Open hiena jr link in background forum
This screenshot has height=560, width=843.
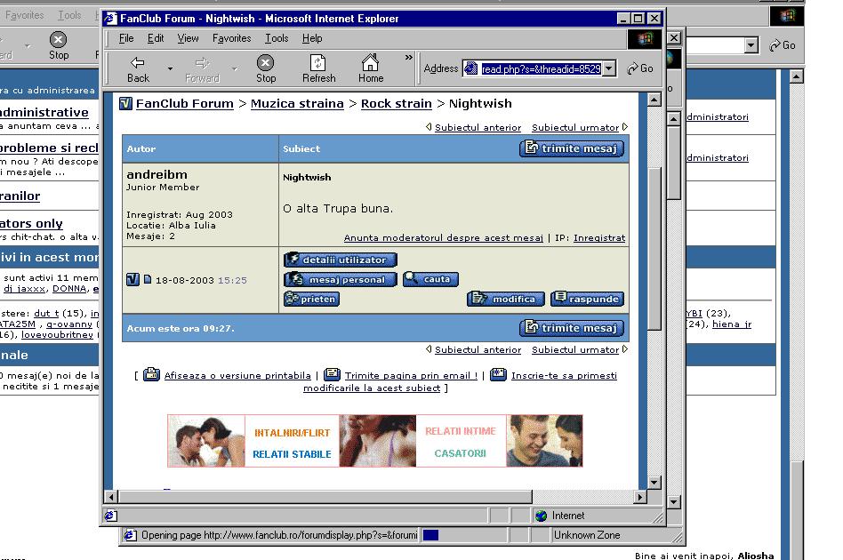pos(732,324)
